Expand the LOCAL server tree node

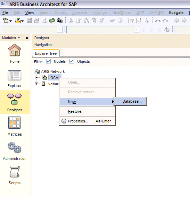(x=36, y=78)
